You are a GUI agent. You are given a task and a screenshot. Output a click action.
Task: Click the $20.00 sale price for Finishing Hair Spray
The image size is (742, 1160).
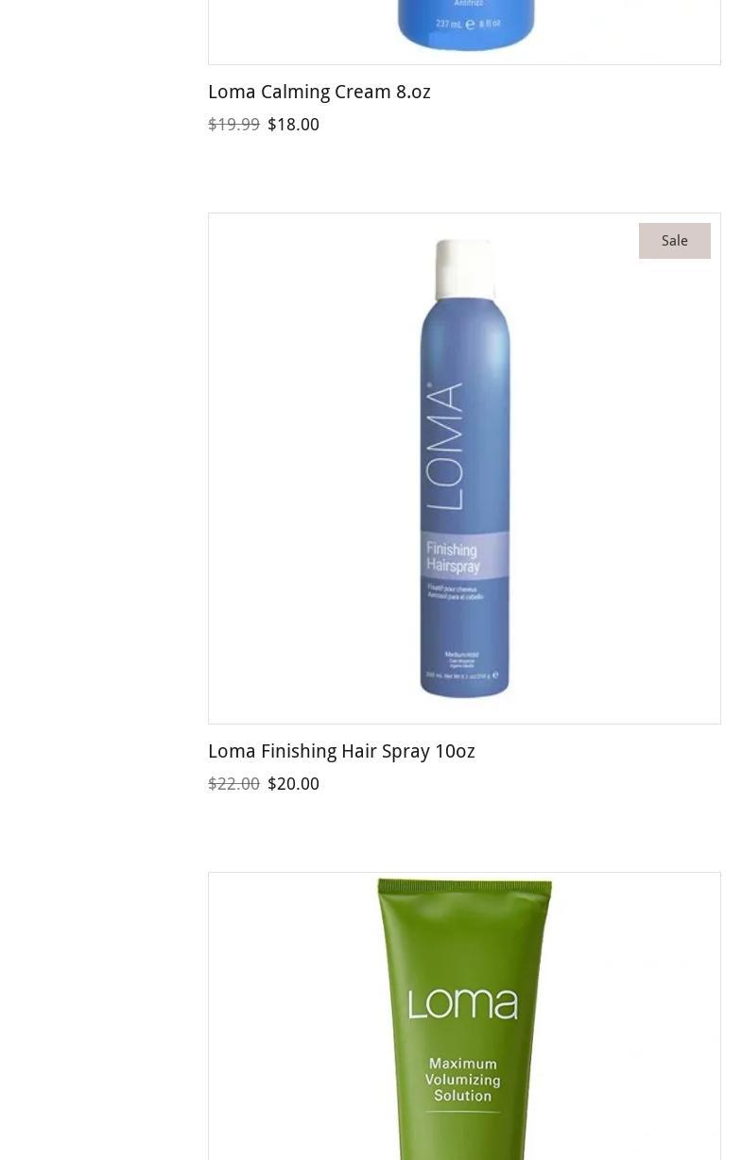[x=294, y=783]
